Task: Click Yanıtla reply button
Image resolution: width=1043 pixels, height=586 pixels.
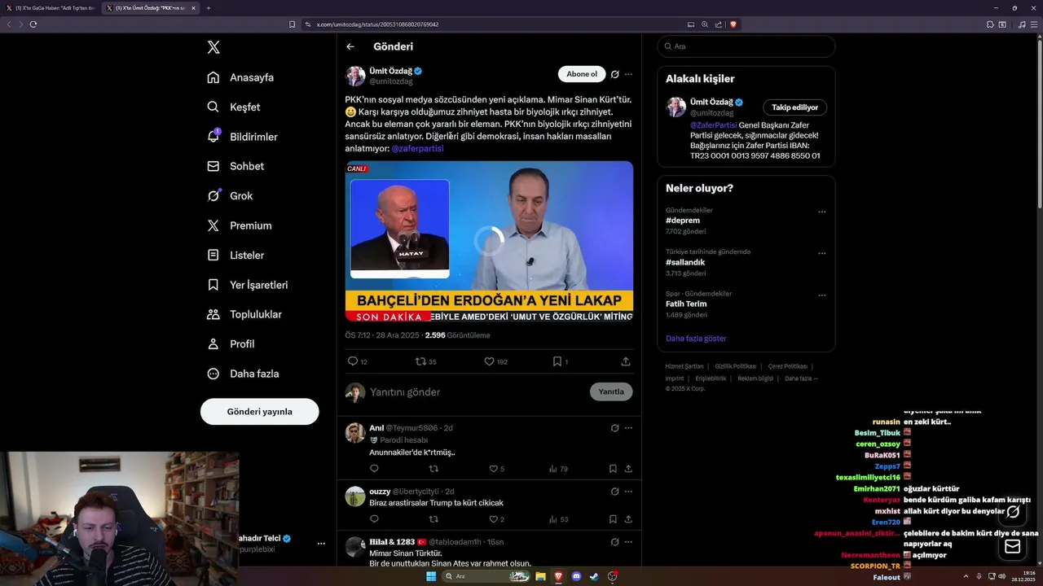Action: 611,391
